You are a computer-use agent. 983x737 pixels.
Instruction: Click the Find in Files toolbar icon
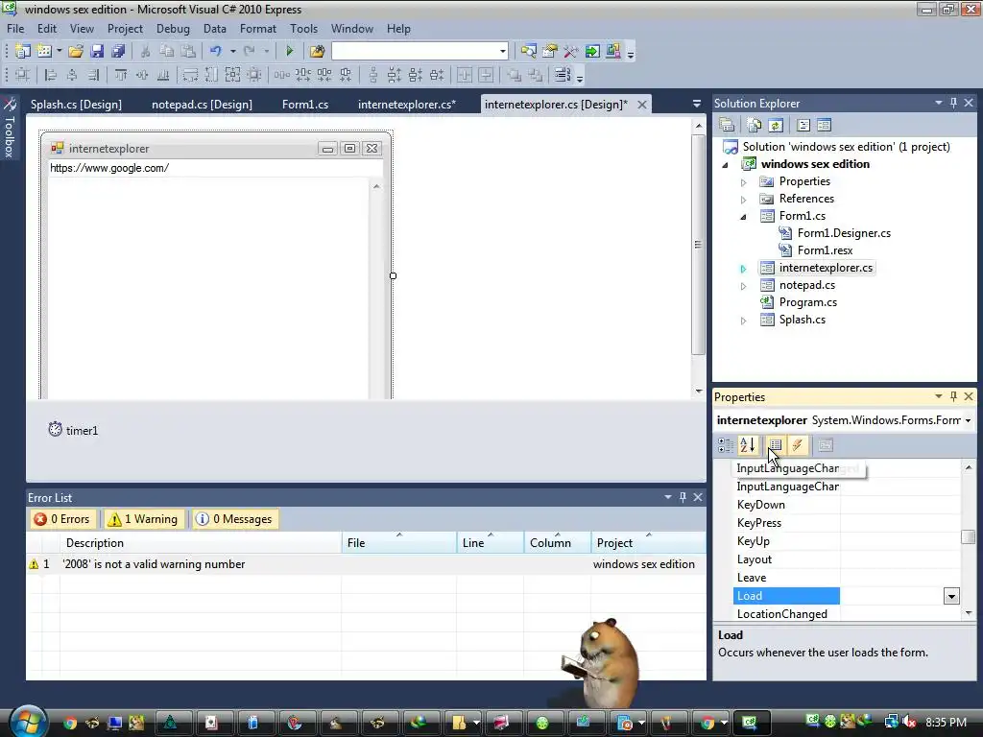coord(317,52)
